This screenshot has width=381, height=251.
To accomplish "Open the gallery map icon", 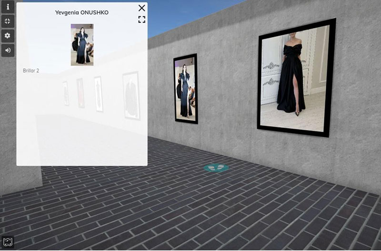I will click(8, 241).
